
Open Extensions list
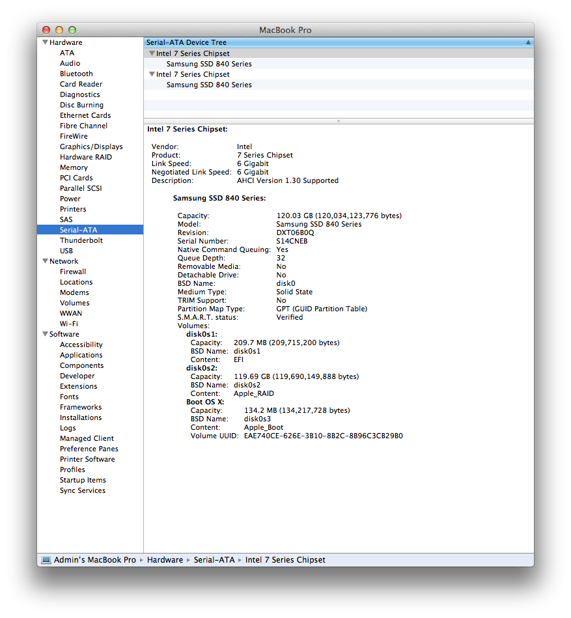(x=78, y=386)
